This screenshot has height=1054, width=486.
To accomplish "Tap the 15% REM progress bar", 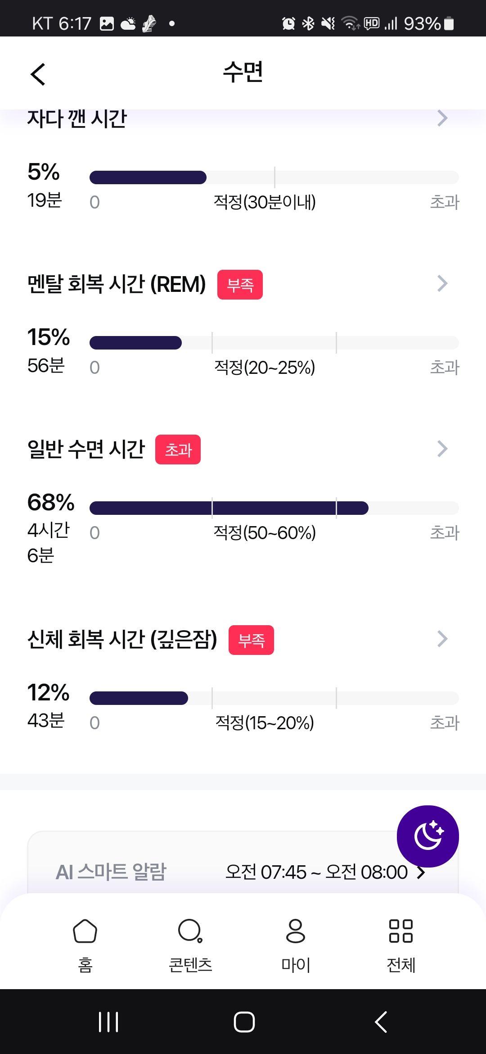I will point(274,343).
